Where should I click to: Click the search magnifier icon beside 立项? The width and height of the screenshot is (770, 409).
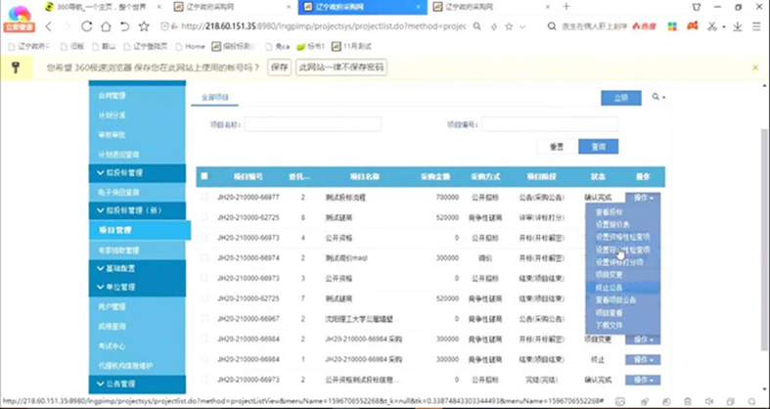pyautogui.click(x=657, y=97)
